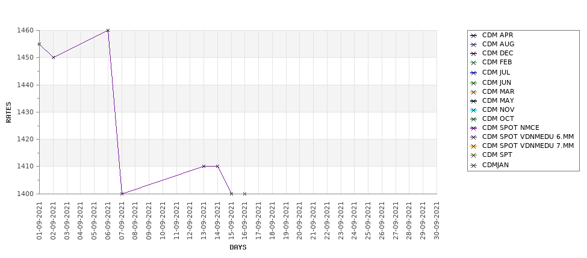Click the 'CDM MAR' legend label
587x258 pixels.
pyautogui.click(x=498, y=91)
